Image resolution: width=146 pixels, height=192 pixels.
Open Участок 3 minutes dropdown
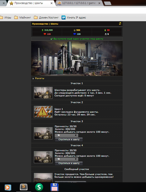[67, 135]
